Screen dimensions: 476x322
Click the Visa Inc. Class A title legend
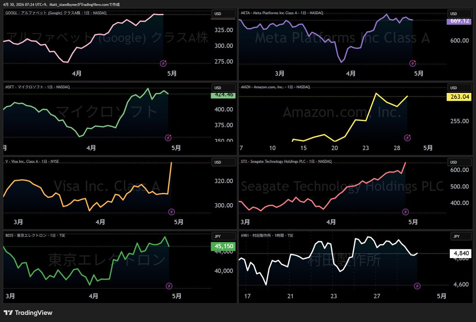point(32,161)
